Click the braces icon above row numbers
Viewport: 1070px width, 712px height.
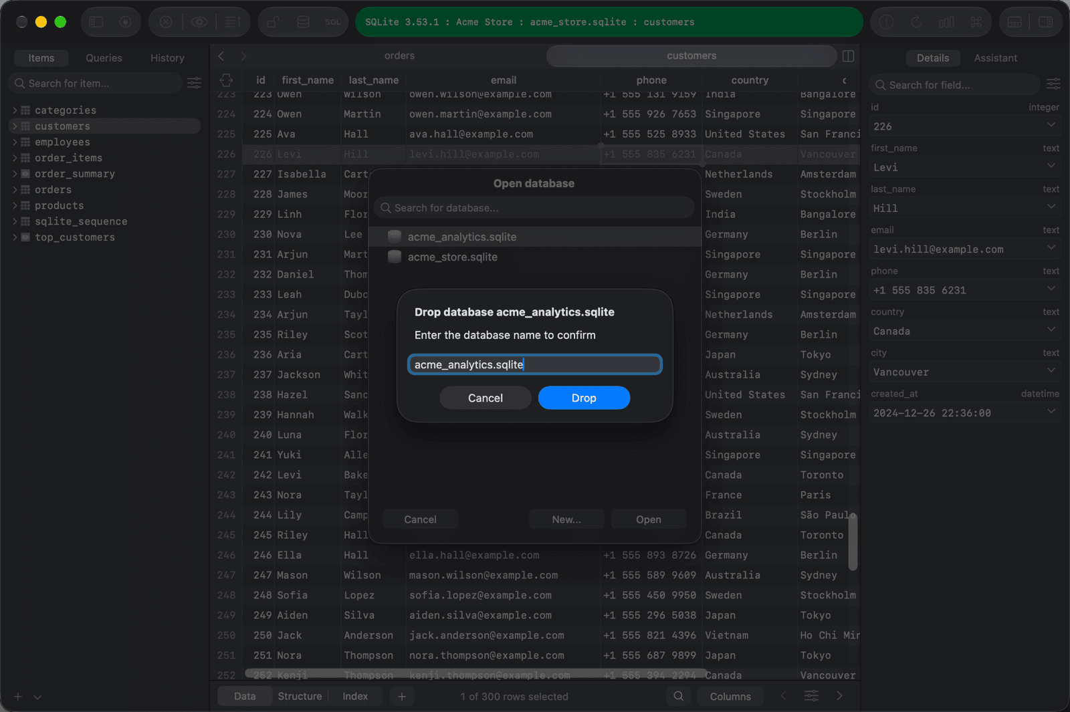coord(226,80)
